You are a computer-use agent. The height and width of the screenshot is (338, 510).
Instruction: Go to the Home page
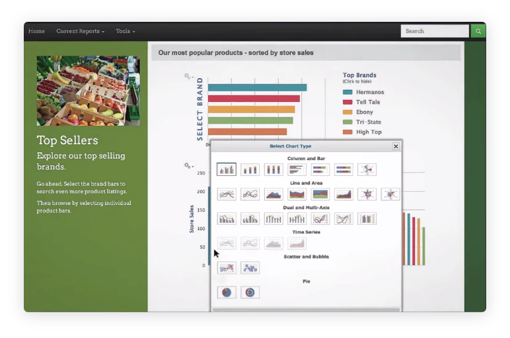pos(36,31)
